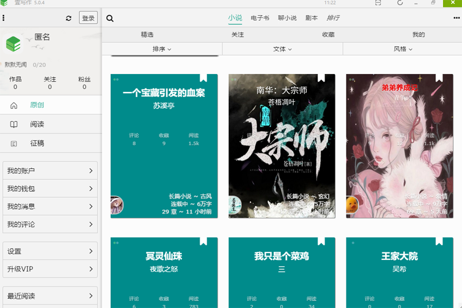462x308 pixels.
Task: Click author name 苏溪亭
Action: (x=164, y=106)
